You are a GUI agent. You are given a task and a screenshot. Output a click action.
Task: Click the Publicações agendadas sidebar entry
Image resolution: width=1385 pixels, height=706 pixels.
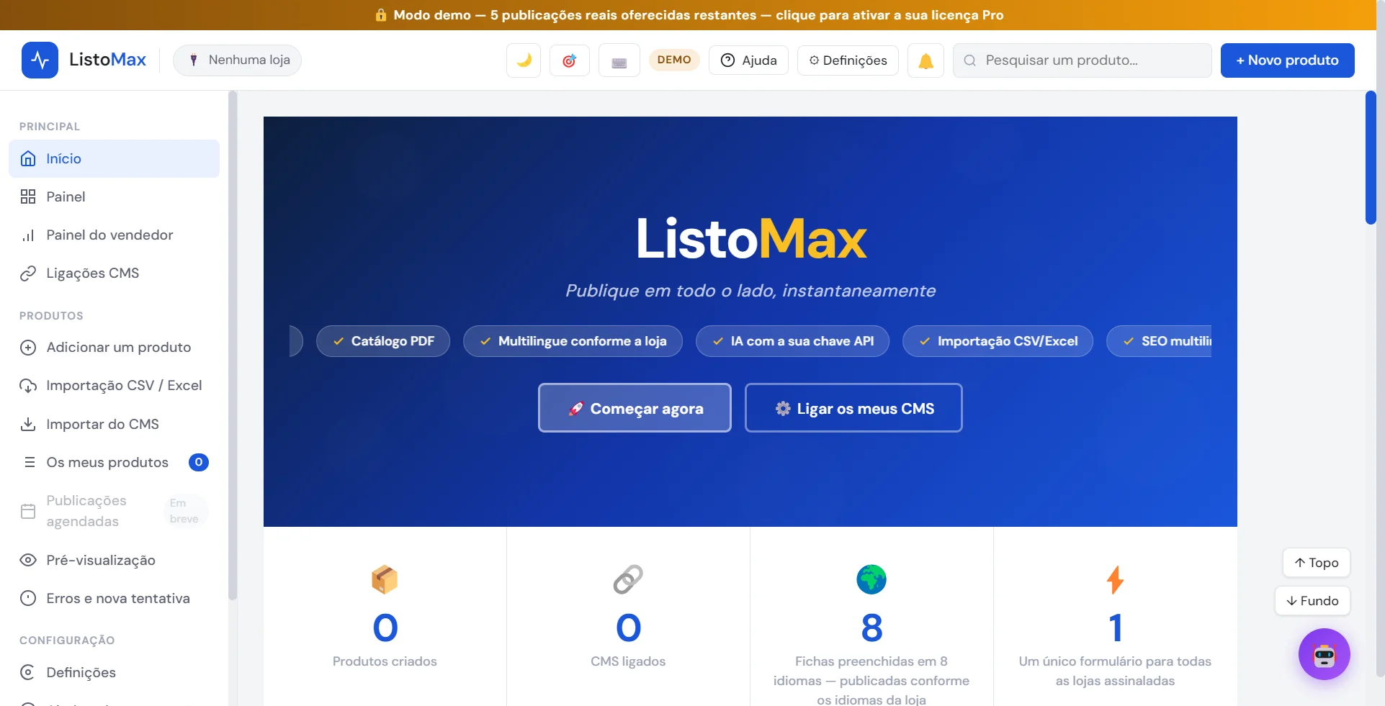pyautogui.click(x=114, y=511)
